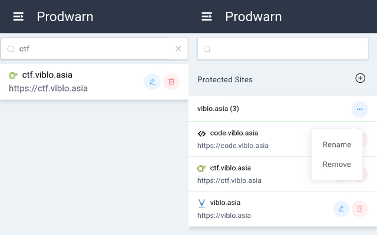Viewport: 377px width, 235px height.
Task: Add a new protected site with plus icon
Action: click(361, 79)
